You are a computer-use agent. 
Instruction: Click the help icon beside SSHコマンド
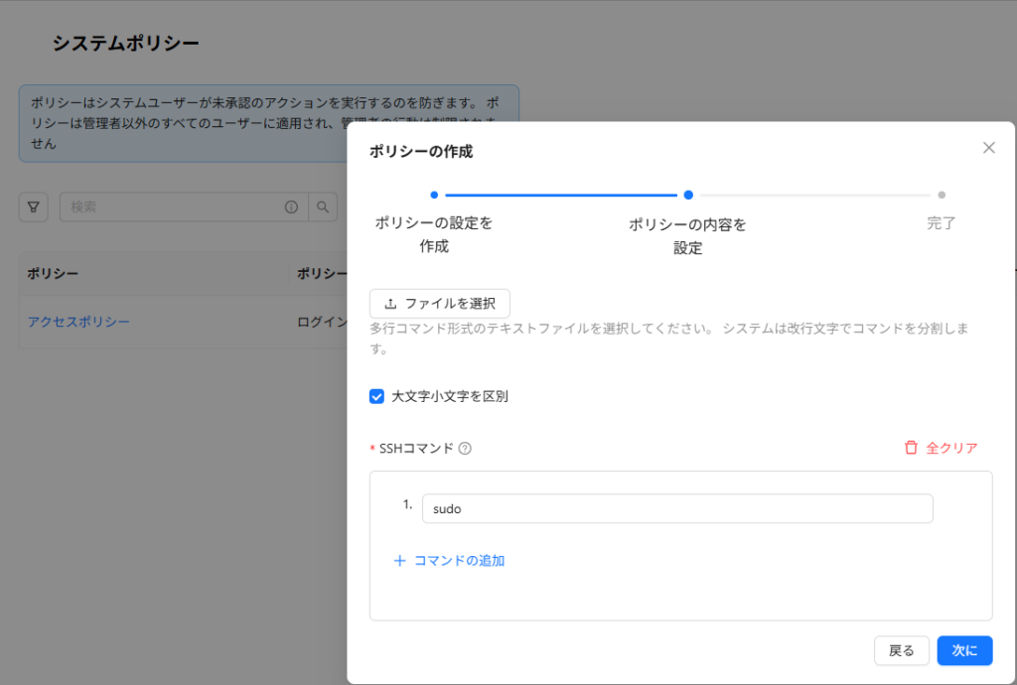465,448
